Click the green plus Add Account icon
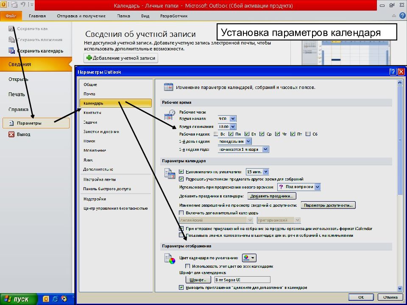Viewport: 407px width, 305px height. click(x=89, y=58)
